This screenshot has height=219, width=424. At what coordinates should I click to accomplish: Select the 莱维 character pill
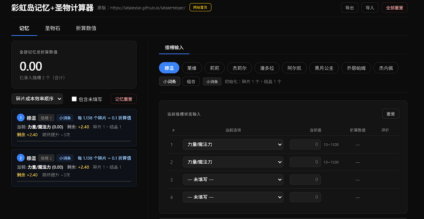point(192,68)
